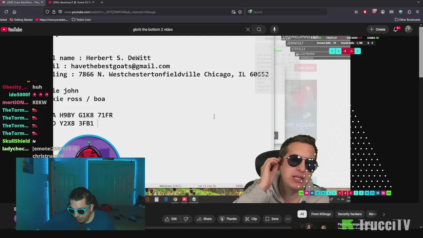The height and width of the screenshot is (238, 423).
Task: Submit YouTube search with magnifier
Action: [x=259, y=29]
